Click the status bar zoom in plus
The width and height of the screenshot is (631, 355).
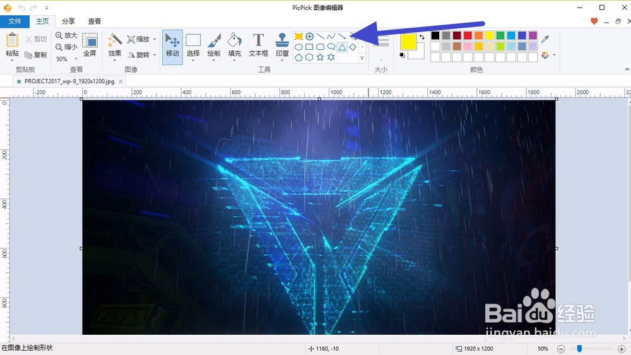[x=622, y=349]
